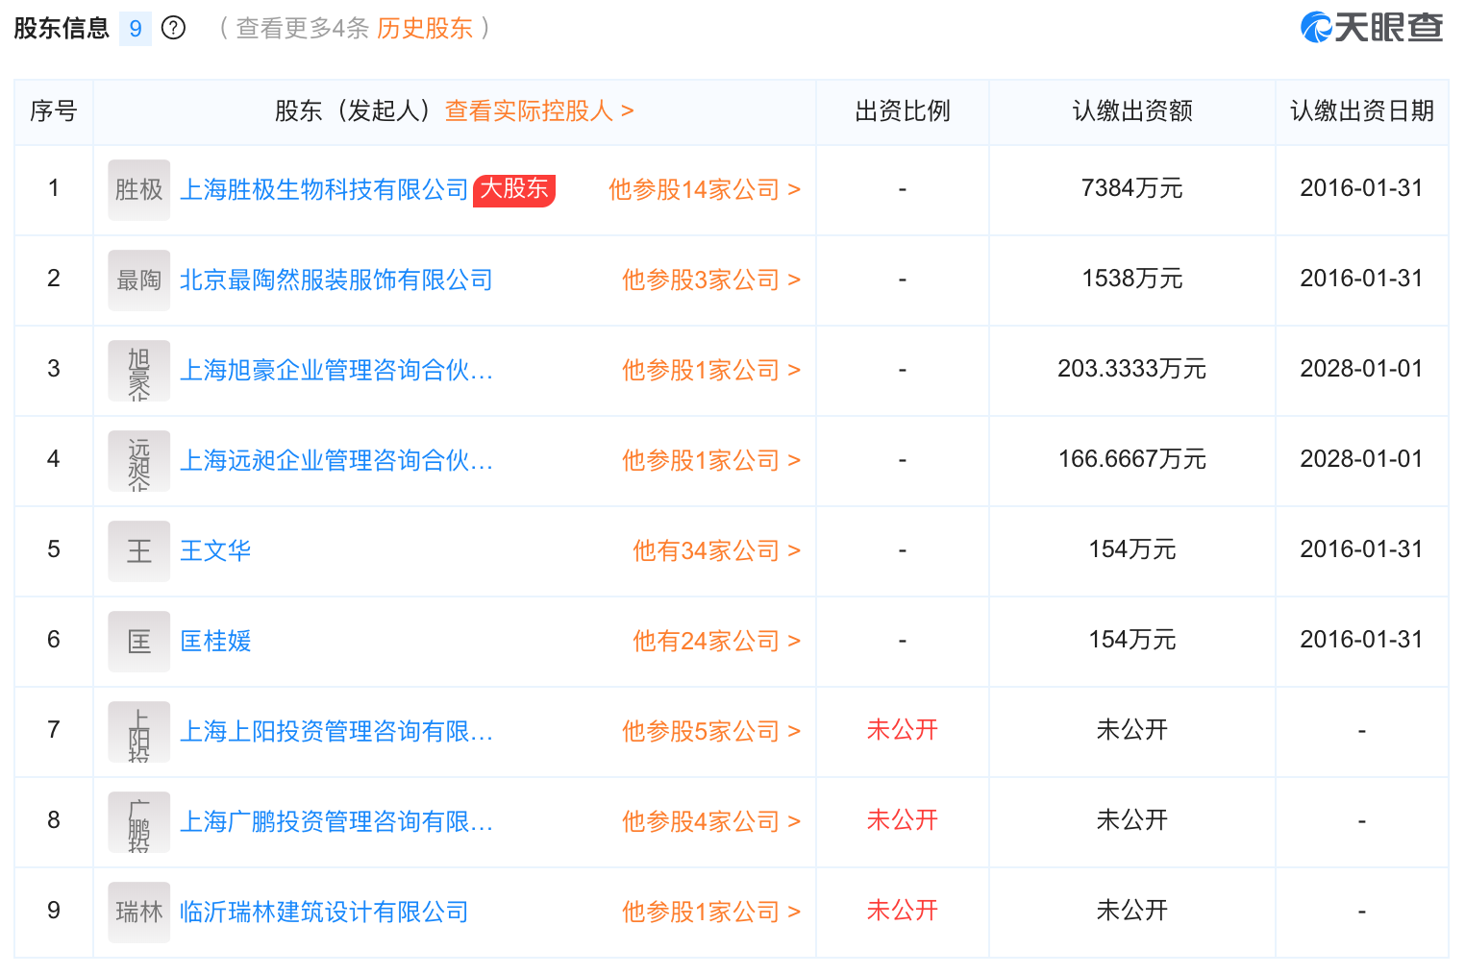Image resolution: width=1465 pixels, height=974 pixels.
Task: Open 王文华 shareholder profile
Action: pyautogui.click(x=215, y=551)
